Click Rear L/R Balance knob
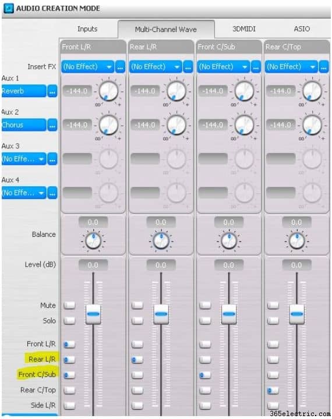Viewport: 332px width, 419px height. coord(161,241)
